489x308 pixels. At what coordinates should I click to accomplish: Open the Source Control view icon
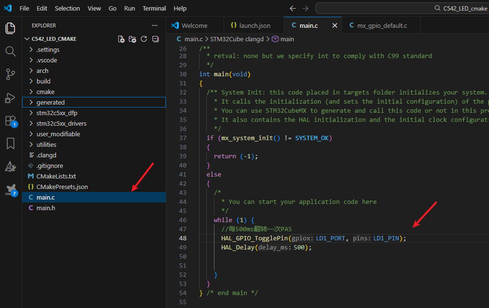10,74
